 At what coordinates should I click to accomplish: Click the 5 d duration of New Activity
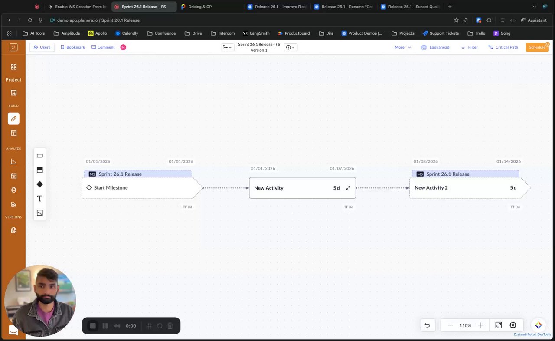point(336,188)
